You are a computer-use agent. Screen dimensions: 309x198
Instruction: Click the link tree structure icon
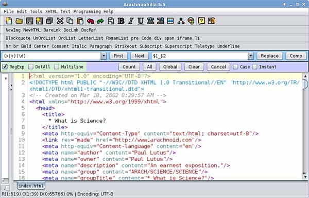[181, 21]
